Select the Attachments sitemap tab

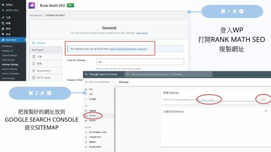(x=46, y=70)
